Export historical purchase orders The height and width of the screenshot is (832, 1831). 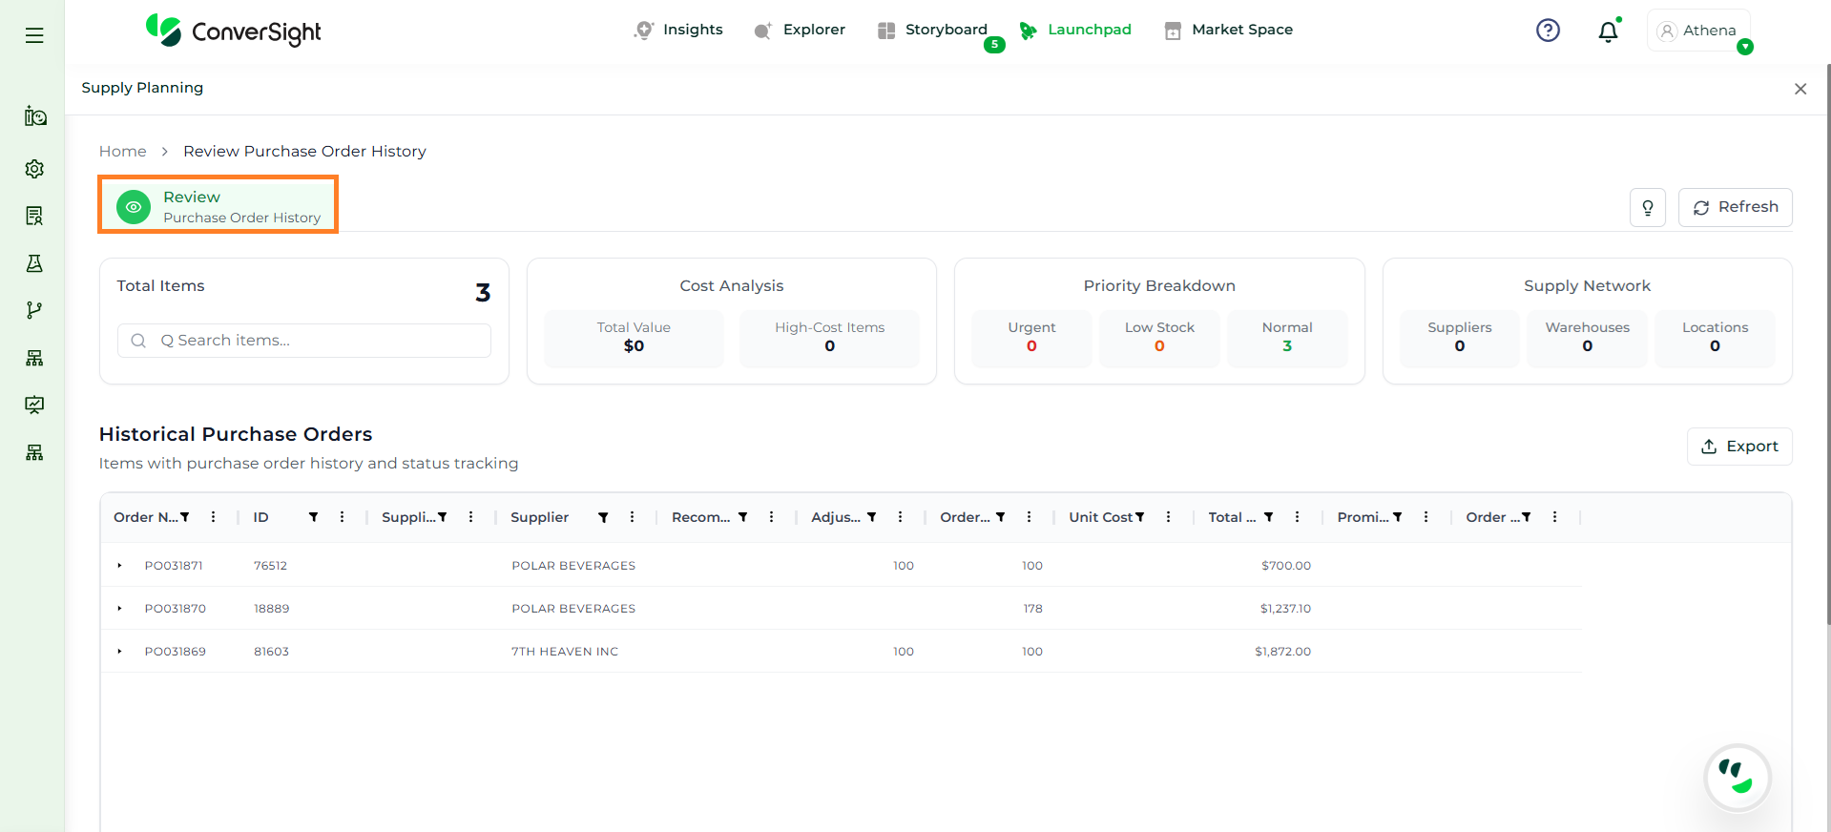click(x=1739, y=447)
